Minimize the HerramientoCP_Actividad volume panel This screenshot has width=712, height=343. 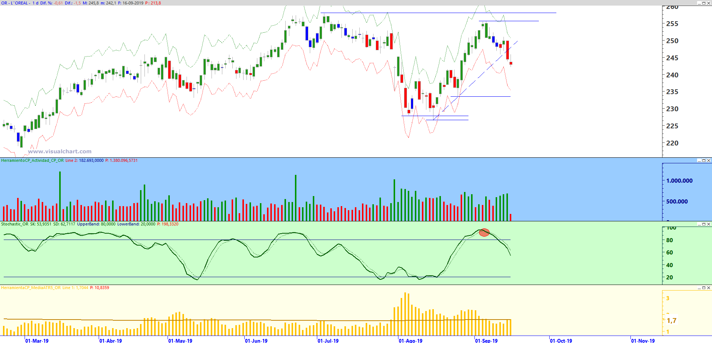(699, 160)
